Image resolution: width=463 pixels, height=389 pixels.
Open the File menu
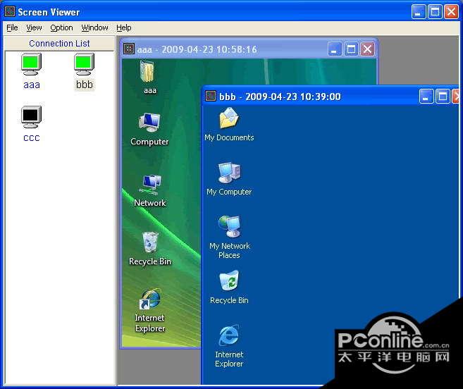[12, 27]
